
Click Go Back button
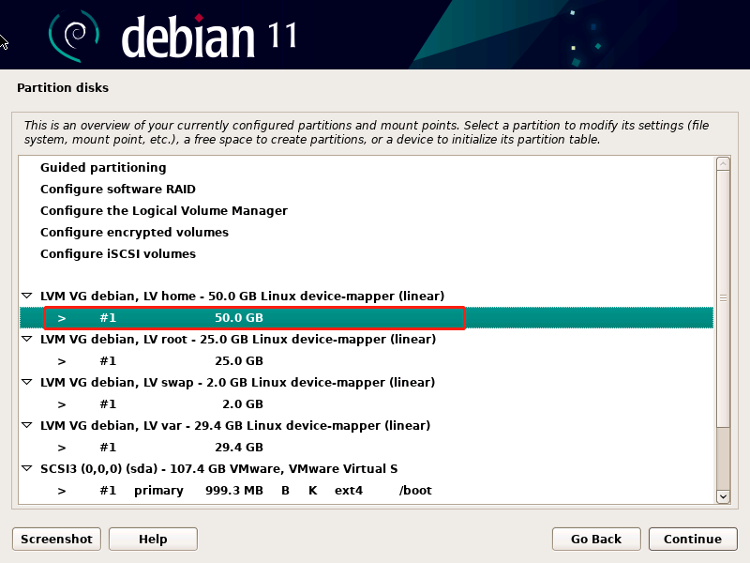tap(596, 539)
